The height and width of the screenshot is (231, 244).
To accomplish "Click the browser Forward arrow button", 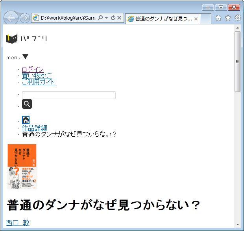I will pos(24,18).
